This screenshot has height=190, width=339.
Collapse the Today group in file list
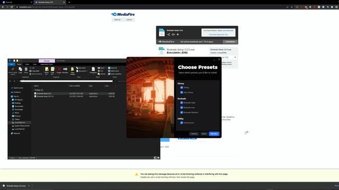pyautogui.click(x=33, y=90)
